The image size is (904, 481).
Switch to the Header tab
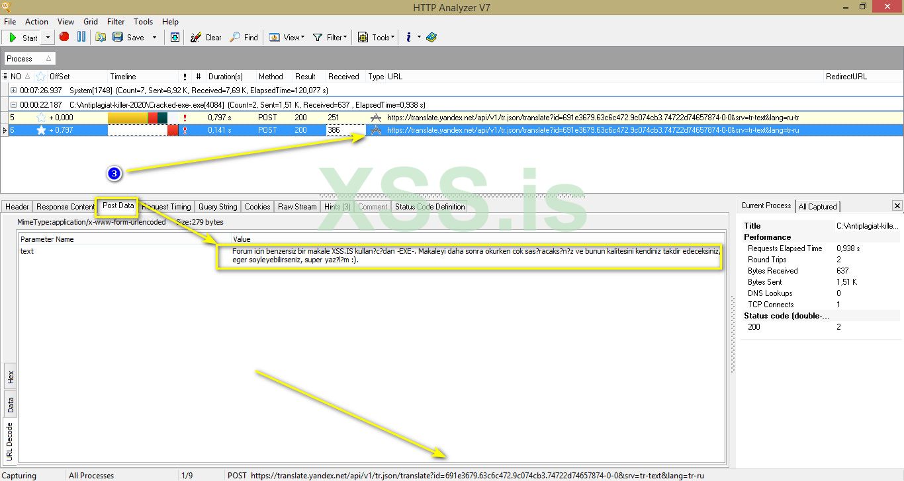pos(17,207)
